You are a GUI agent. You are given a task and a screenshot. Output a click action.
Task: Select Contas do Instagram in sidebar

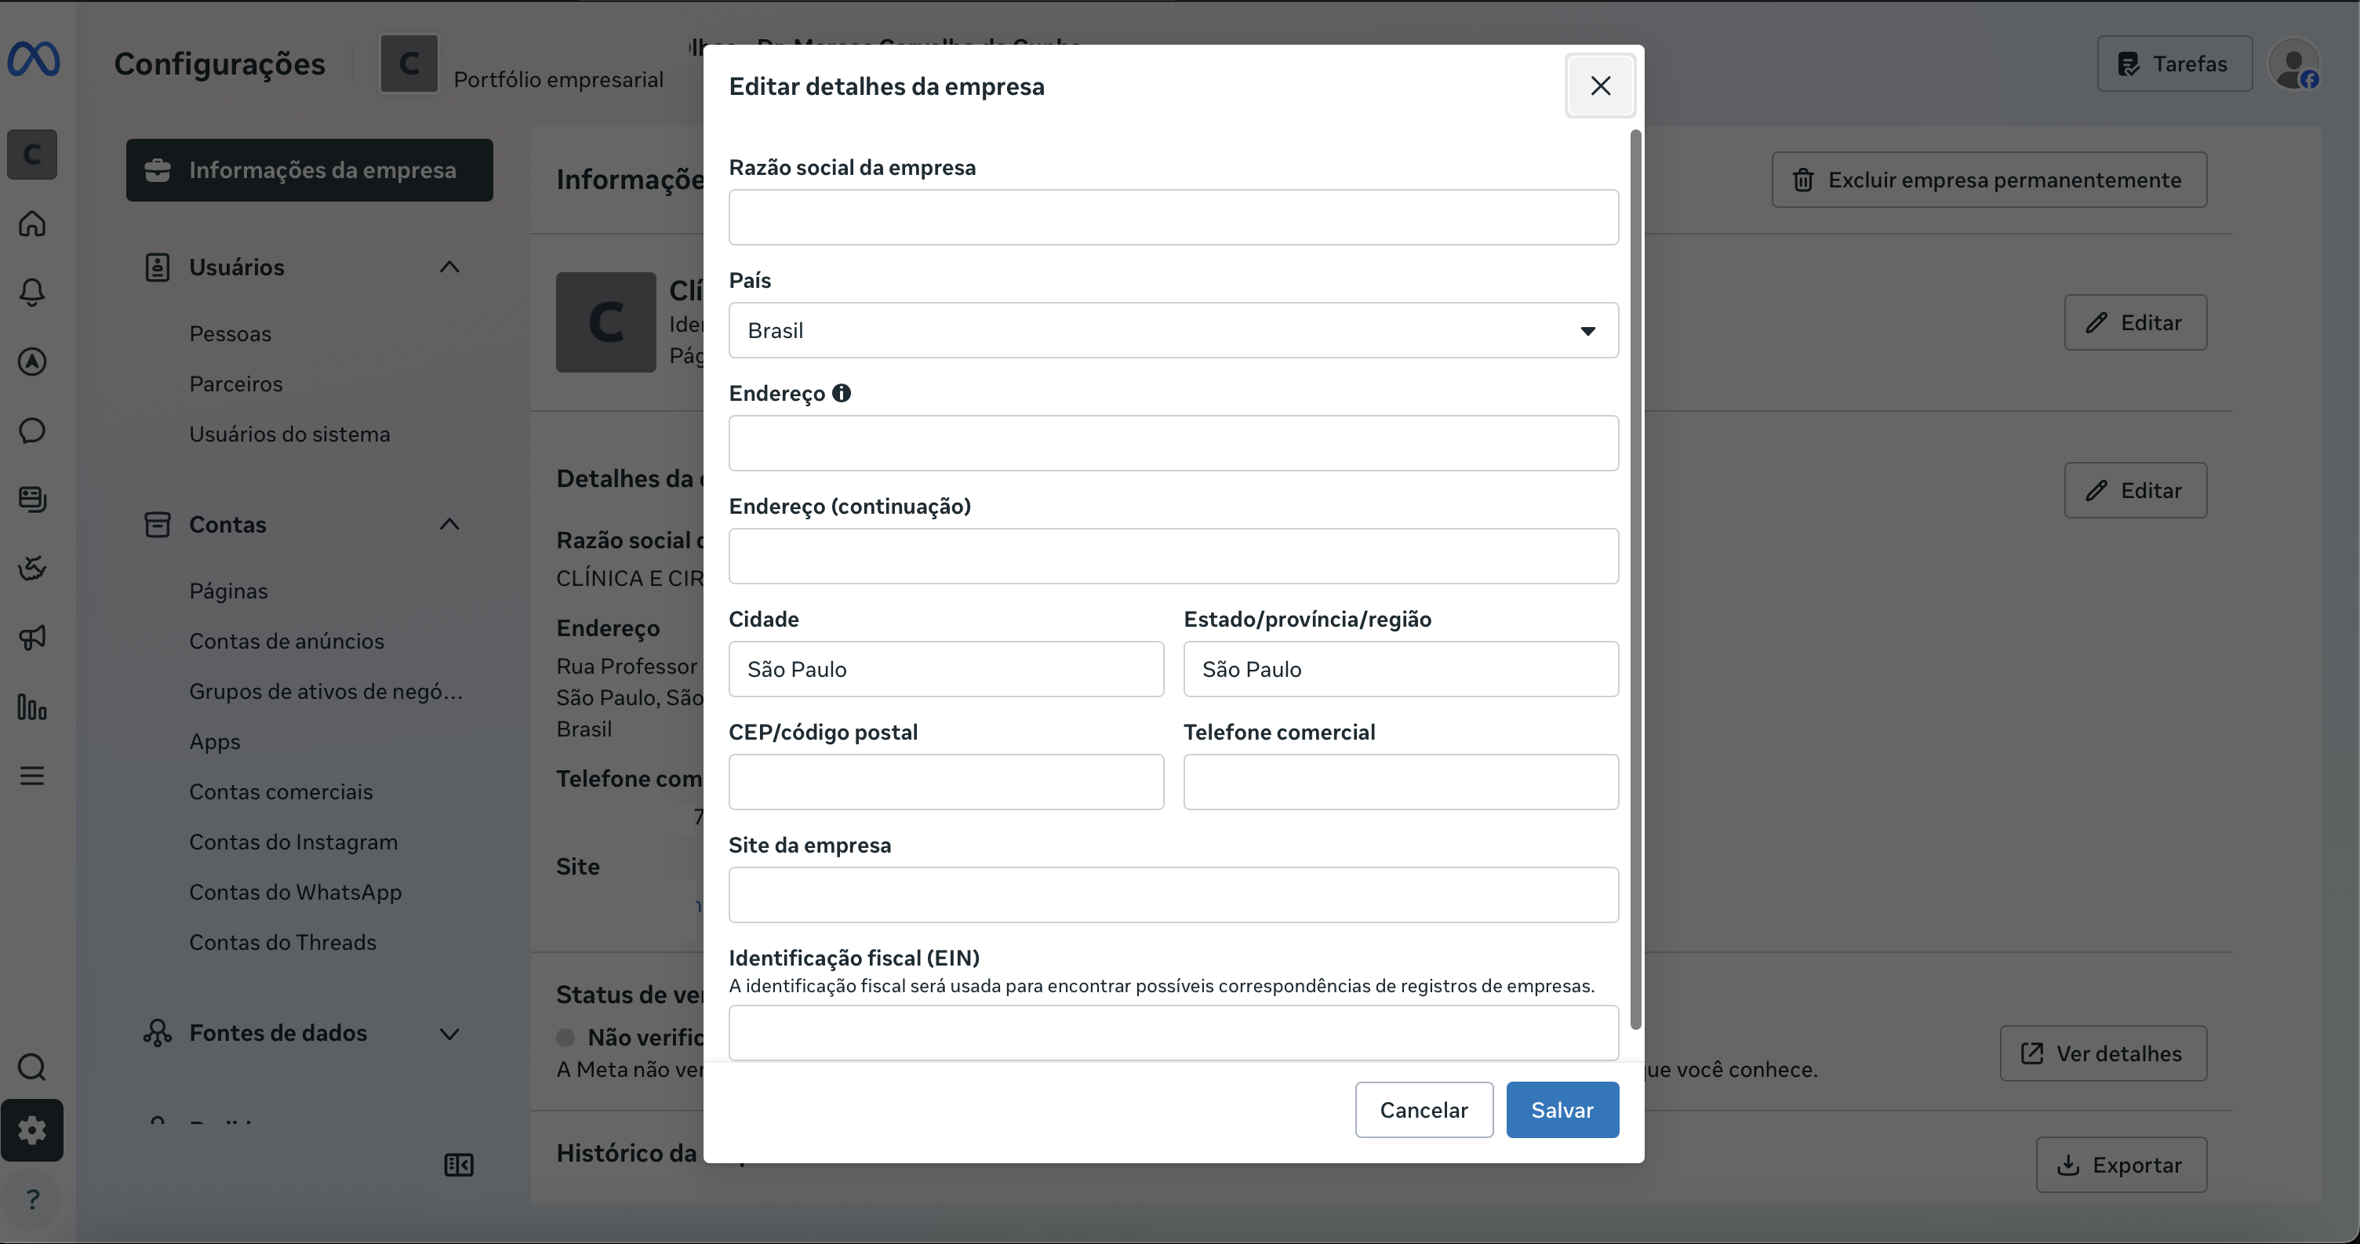[x=293, y=842]
